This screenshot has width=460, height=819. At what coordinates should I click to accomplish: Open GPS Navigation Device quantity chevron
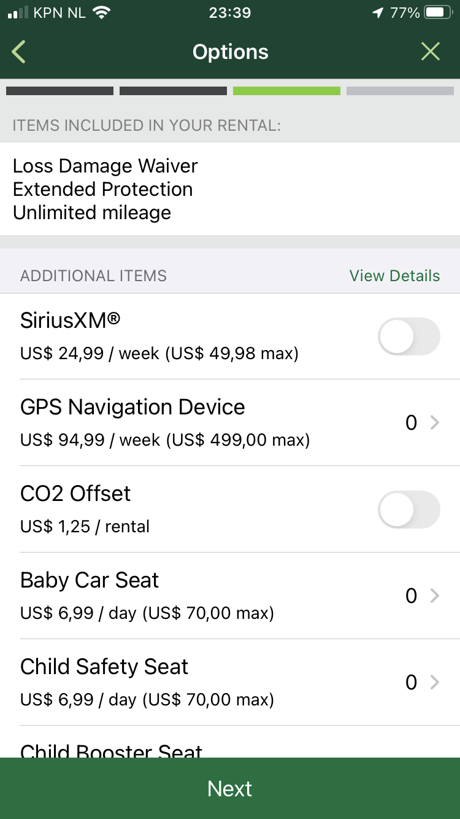click(434, 422)
